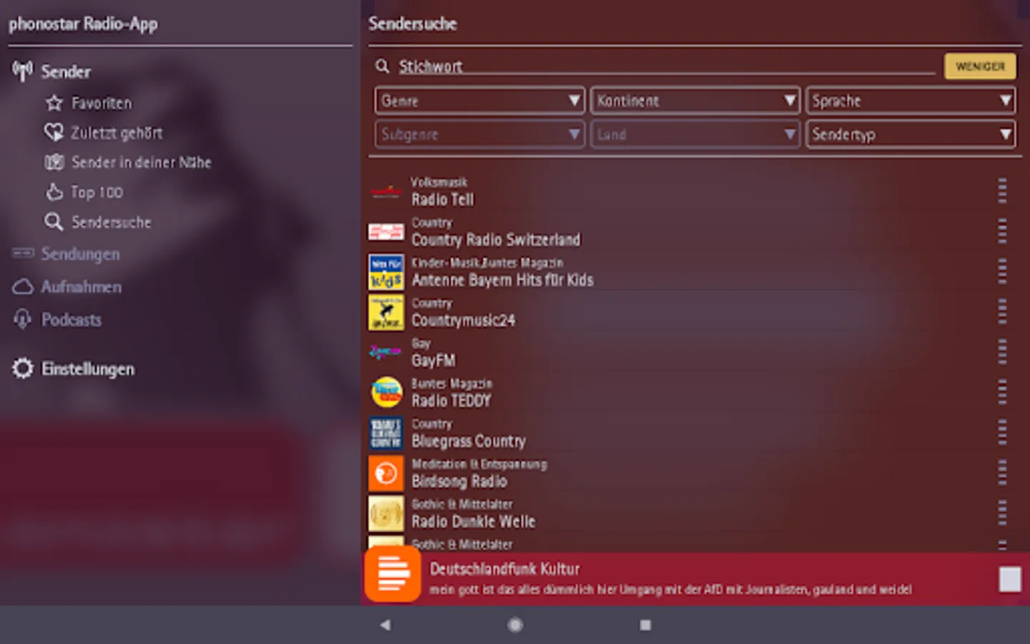Image resolution: width=1030 pixels, height=644 pixels.
Task: Open the Aufnahmen menu entry
Action: pos(81,287)
